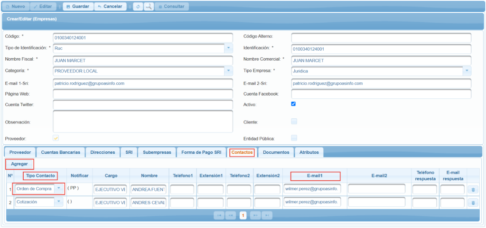Go to previous page of contacts
486x228 pixels.
[x=231, y=215]
